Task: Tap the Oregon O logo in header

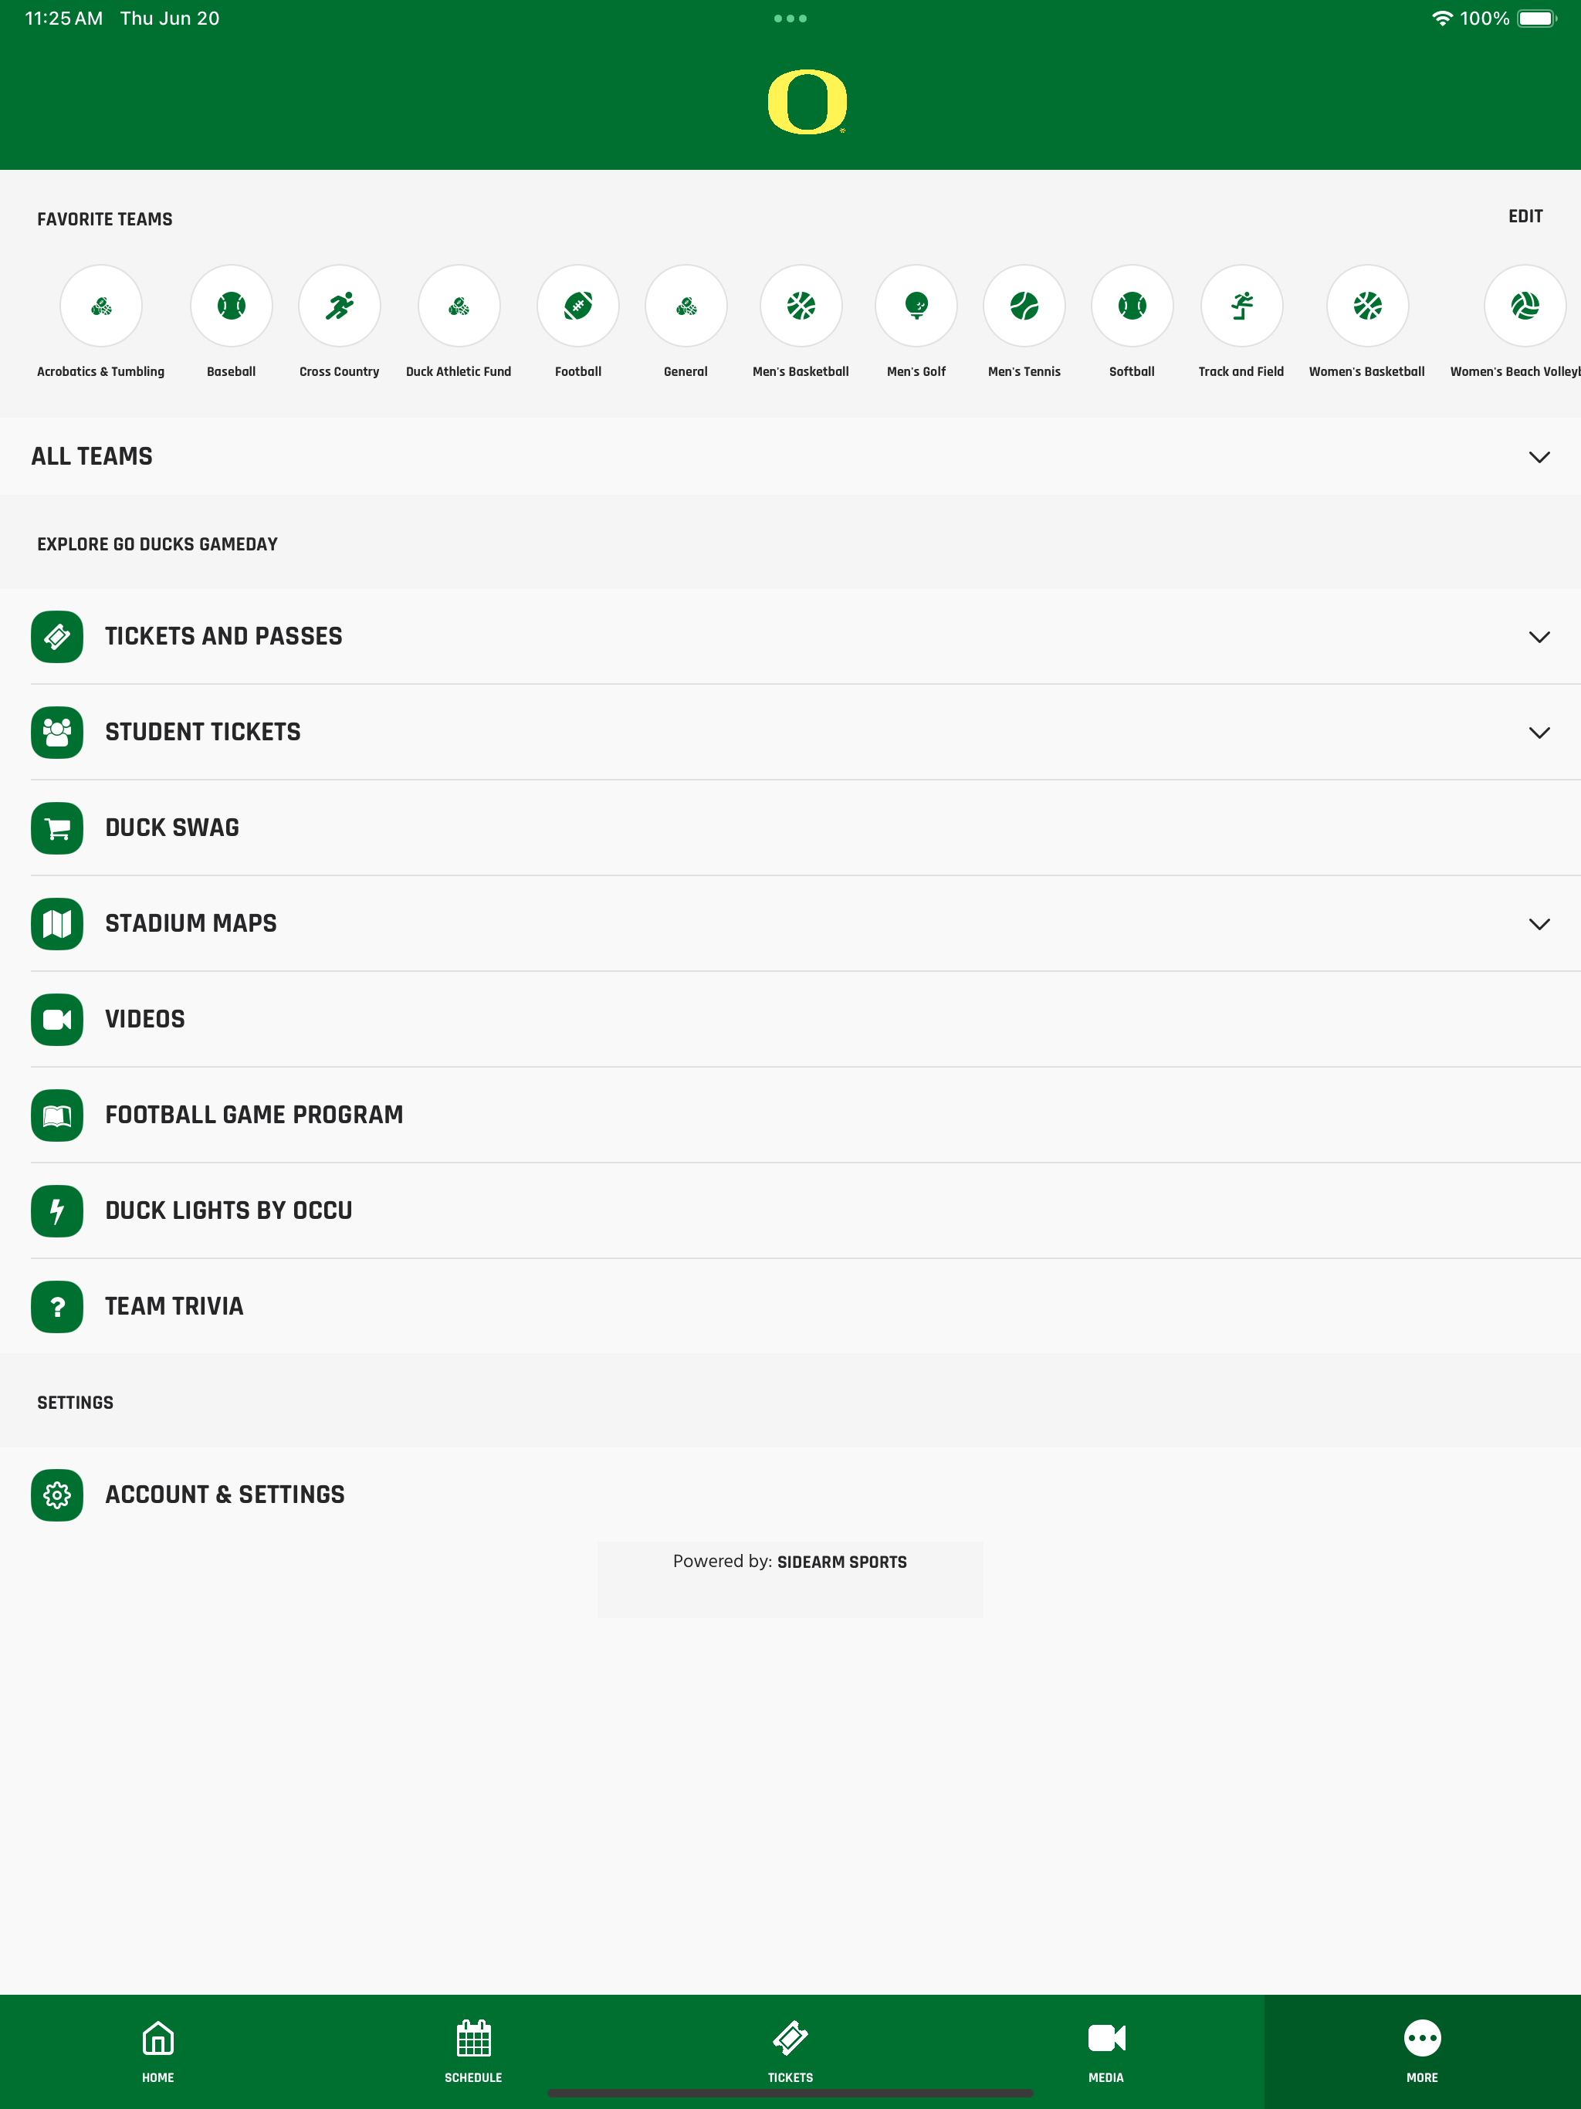Action: click(x=807, y=102)
